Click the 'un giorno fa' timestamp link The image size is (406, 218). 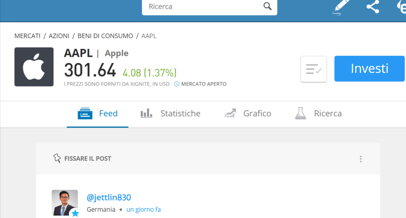144,209
